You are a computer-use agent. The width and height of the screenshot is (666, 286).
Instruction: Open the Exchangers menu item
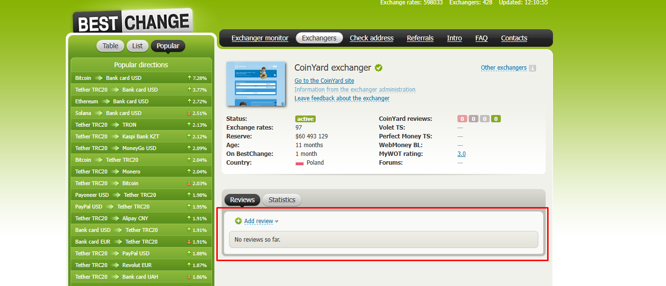(x=319, y=38)
